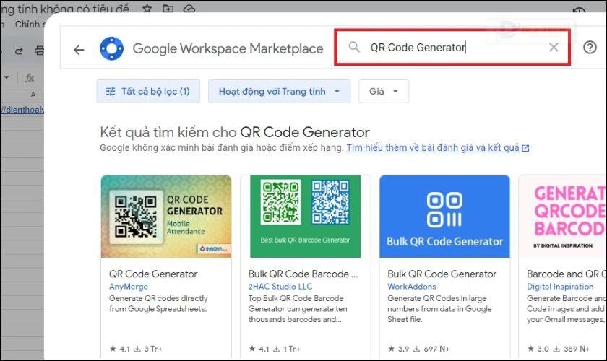The width and height of the screenshot is (607, 361).
Task: Click the QR Code Generator app title
Action: (x=153, y=274)
